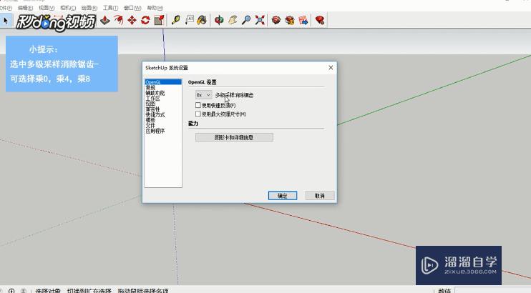Image resolution: width=531 pixels, height=293 pixels.
Task: Open the Extension Manager ruby icon
Action: [x=320, y=20]
